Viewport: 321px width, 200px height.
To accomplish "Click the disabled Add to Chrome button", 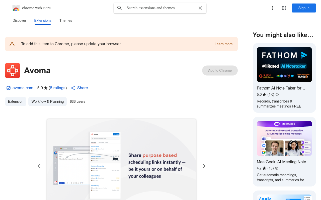I will (x=220, y=70).
